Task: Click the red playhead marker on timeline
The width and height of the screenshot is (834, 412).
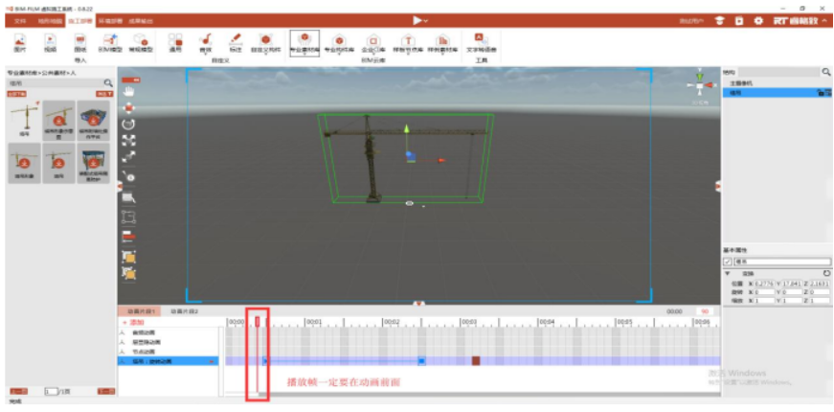Action: [258, 322]
